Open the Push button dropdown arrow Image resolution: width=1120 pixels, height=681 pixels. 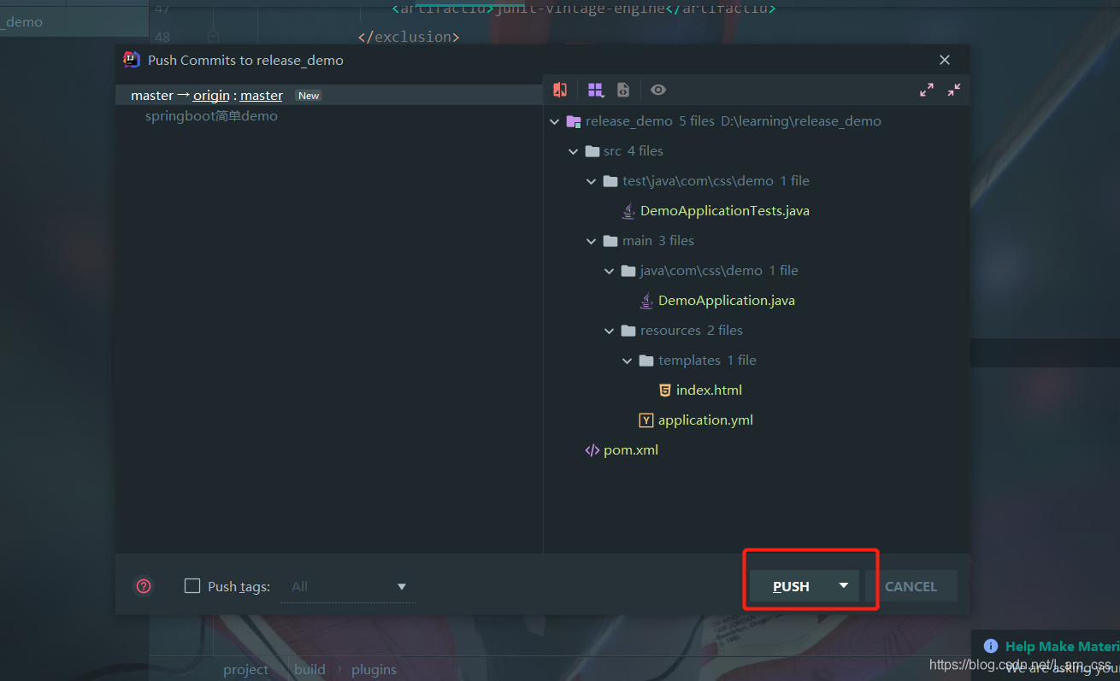pyautogui.click(x=844, y=585)
